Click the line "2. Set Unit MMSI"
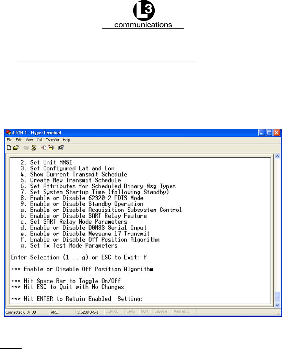The width and height of the screenshot is (282, 349). point(46,162)
